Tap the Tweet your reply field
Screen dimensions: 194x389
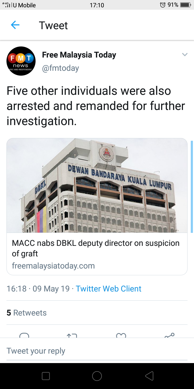tap(97, 351)
